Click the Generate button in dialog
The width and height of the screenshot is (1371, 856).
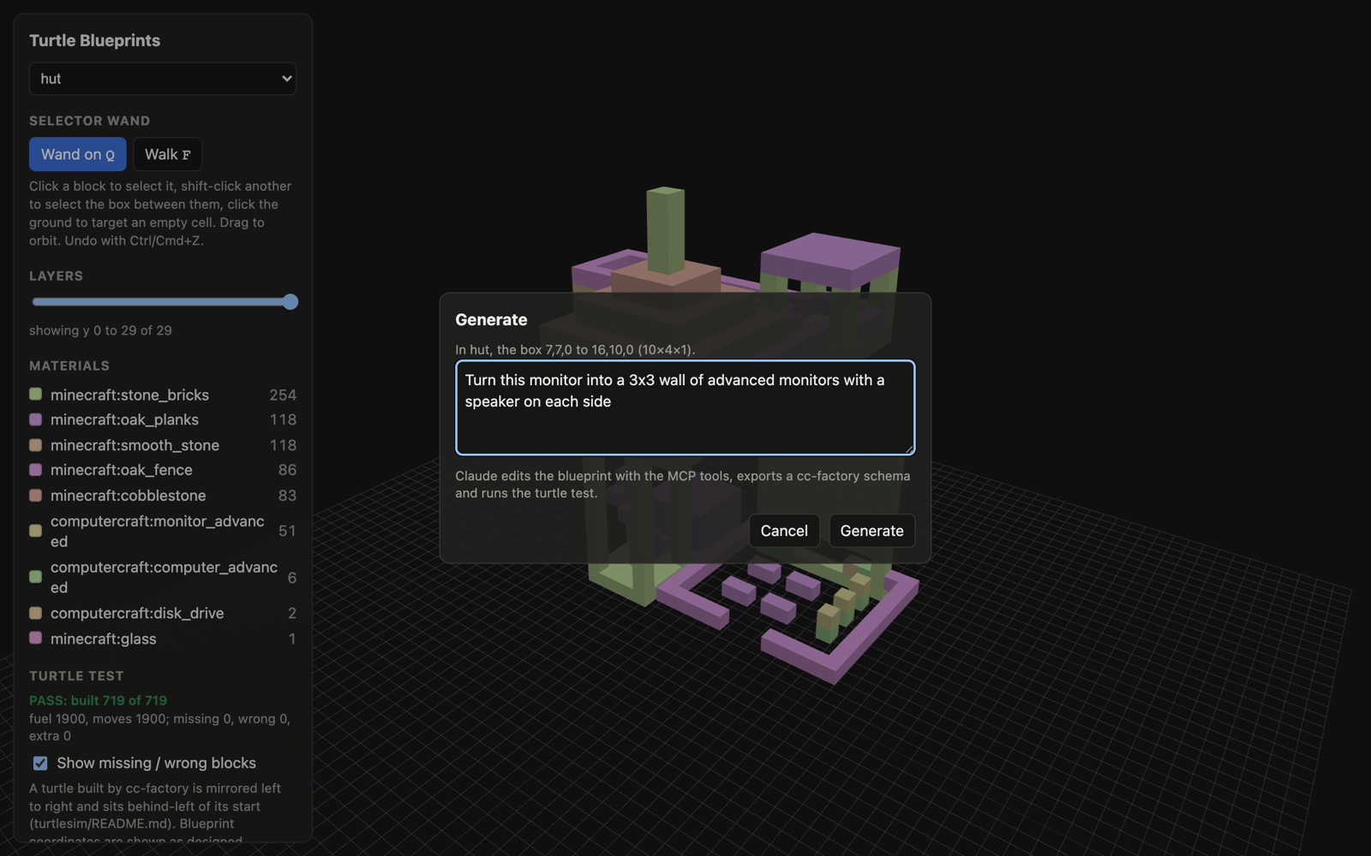click(871, 531)
